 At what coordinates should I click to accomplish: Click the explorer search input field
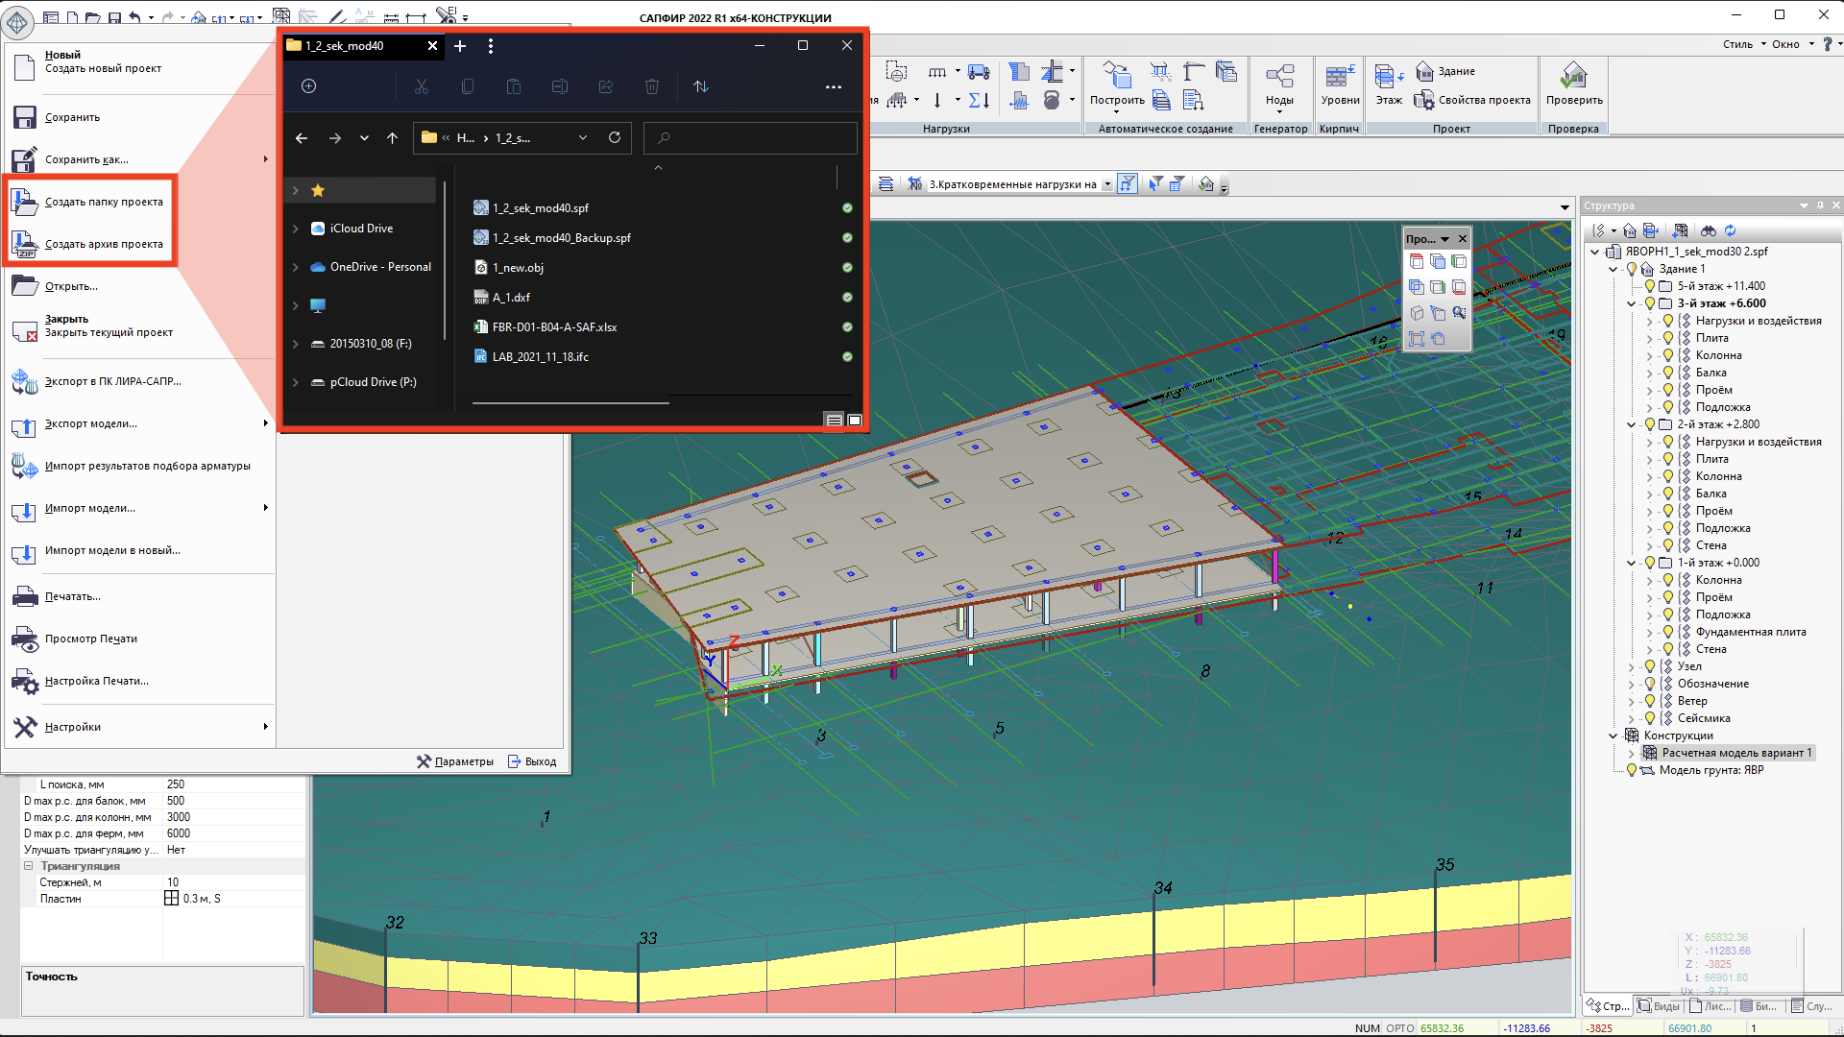click(x=754, y=138)
